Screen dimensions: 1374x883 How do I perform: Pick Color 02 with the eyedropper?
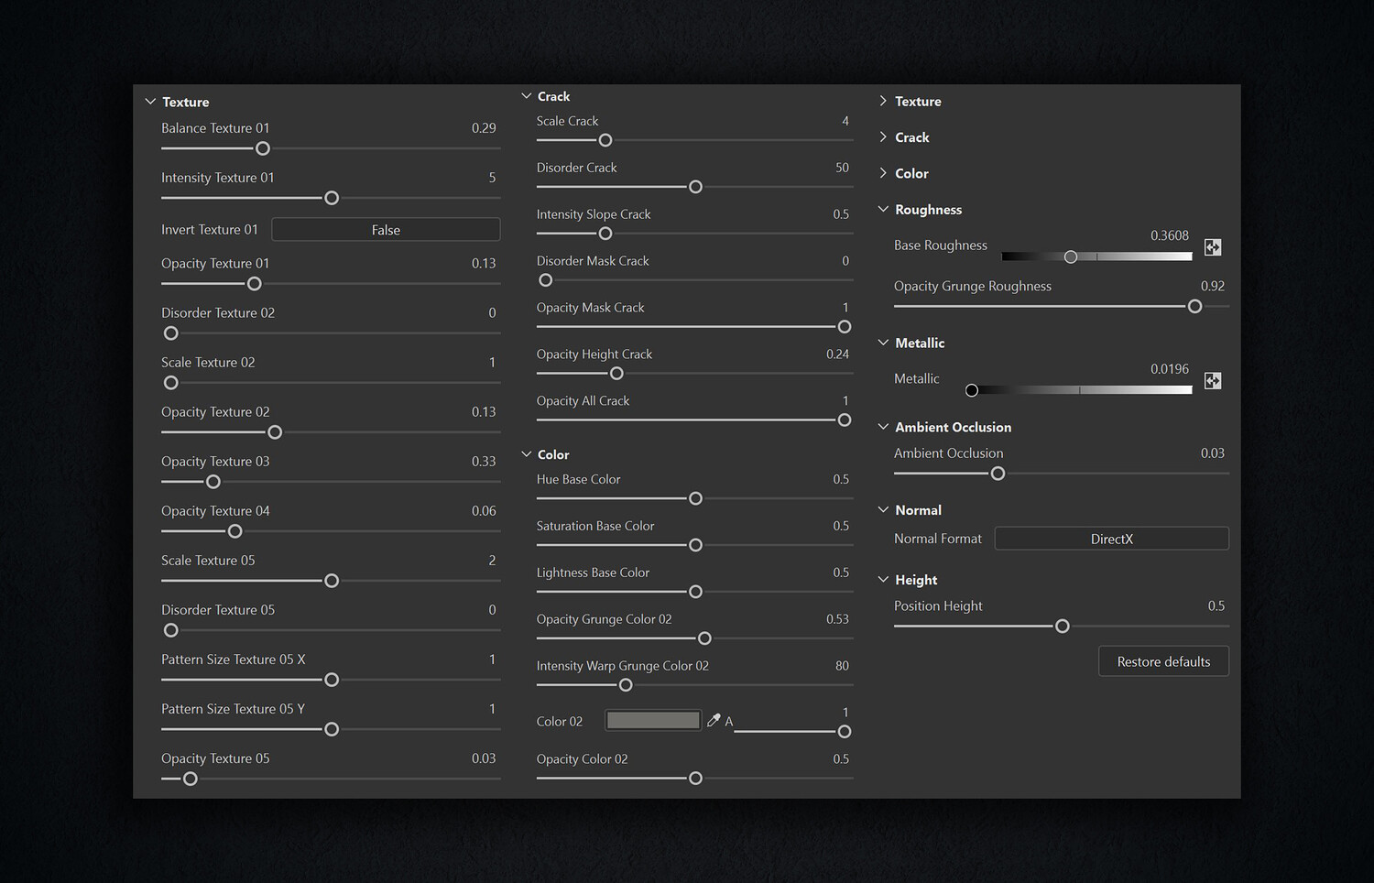714,721
